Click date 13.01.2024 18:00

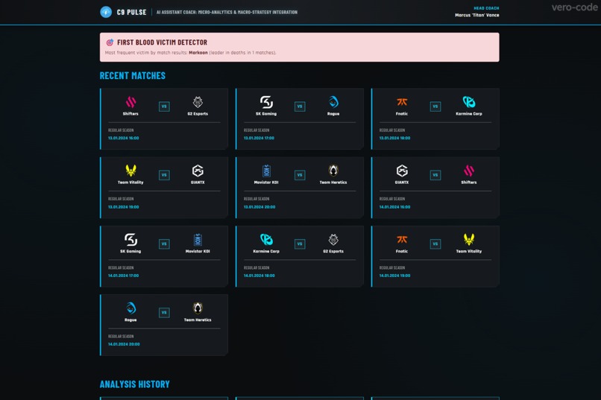(x=394, y=139)
